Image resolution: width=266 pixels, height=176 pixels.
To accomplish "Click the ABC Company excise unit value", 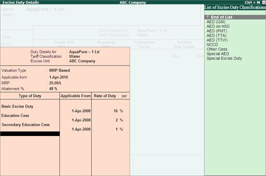I will click(x=82, y=61).
